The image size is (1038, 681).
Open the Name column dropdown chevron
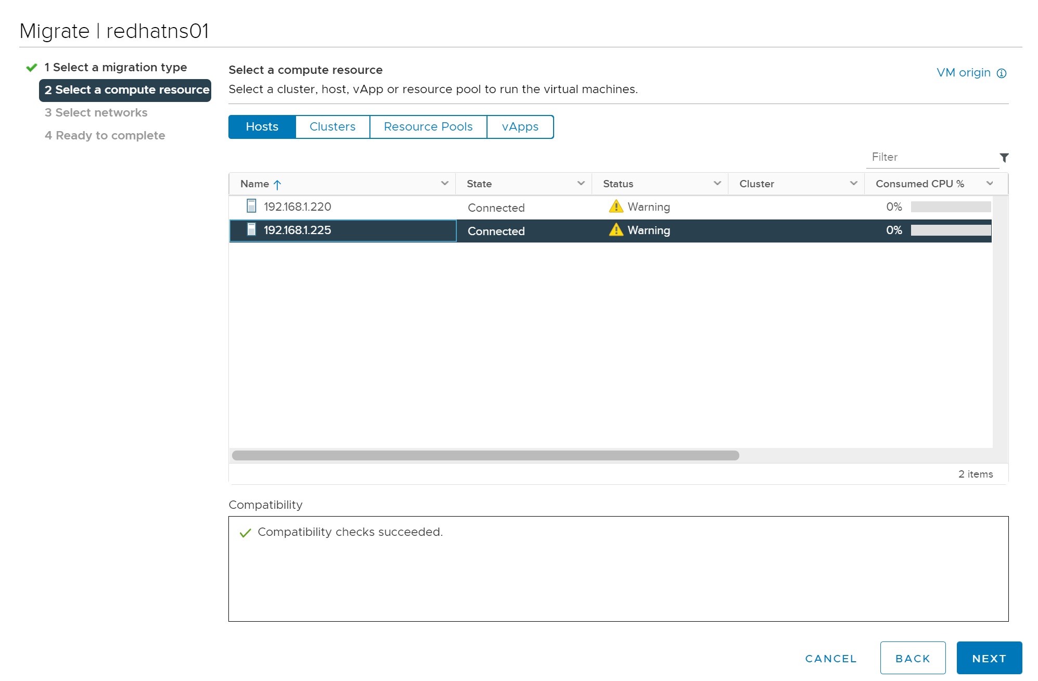[x=444, y=183]
